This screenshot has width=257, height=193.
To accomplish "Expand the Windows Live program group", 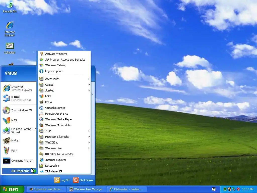I will tap(64, 148).
